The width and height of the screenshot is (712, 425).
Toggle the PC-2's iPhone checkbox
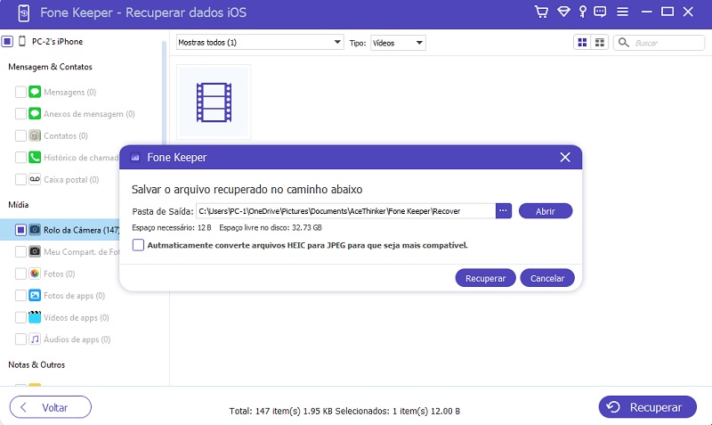[x=7, y=42]
